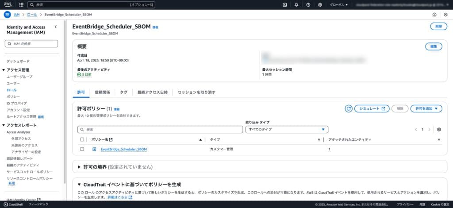Click the ロール breadcrumb link
The height and width of the screenshot is (208, 453).
[32, 15]
